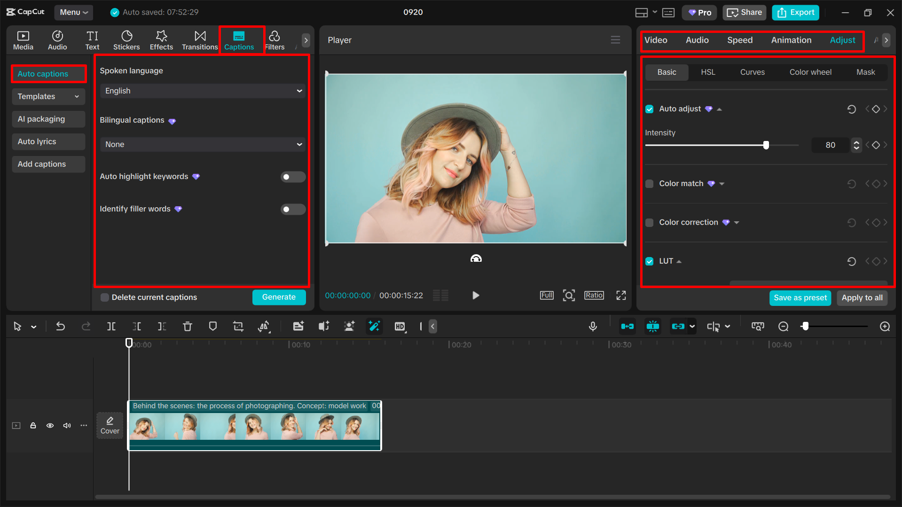Open the Bilingual captions dropdown
Image resolution: width=902 pixels, height=507 pixels.
pyautogui.click(x=202, y=144)
